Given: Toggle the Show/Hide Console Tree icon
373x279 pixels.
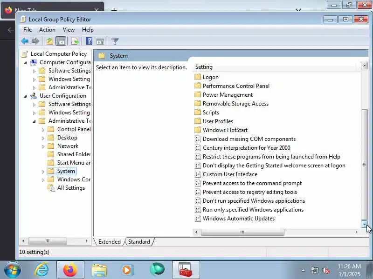Looking at the screenshot, I should (x=61, y=41).
